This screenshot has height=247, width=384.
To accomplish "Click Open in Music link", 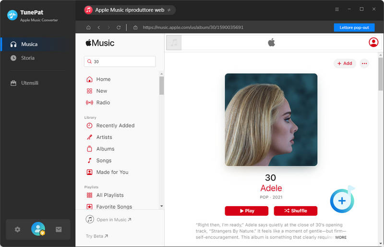I will (x=108, y=220).
